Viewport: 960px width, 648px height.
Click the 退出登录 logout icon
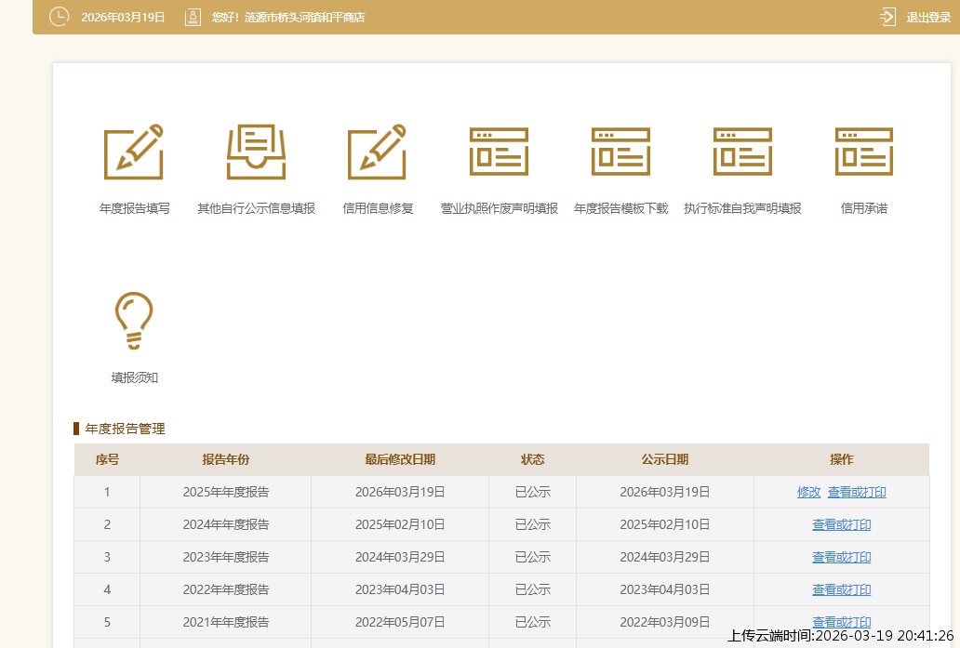887,17
